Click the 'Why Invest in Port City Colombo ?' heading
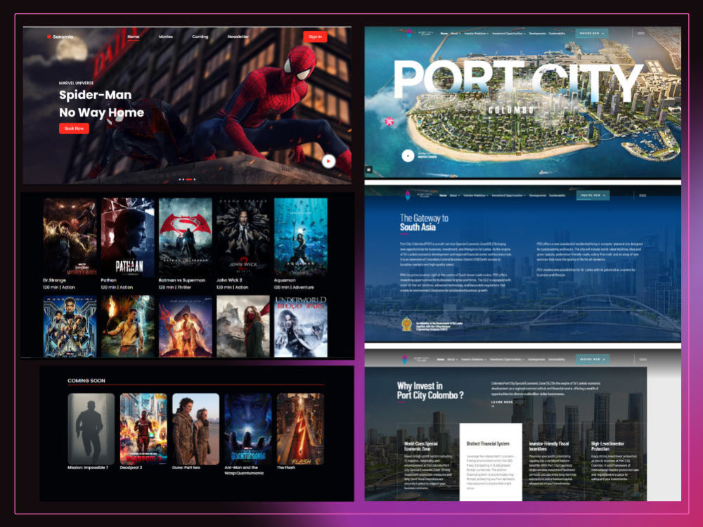Viewport: 703px width, 527px height. pyautogui.click(x=430, y=390)
